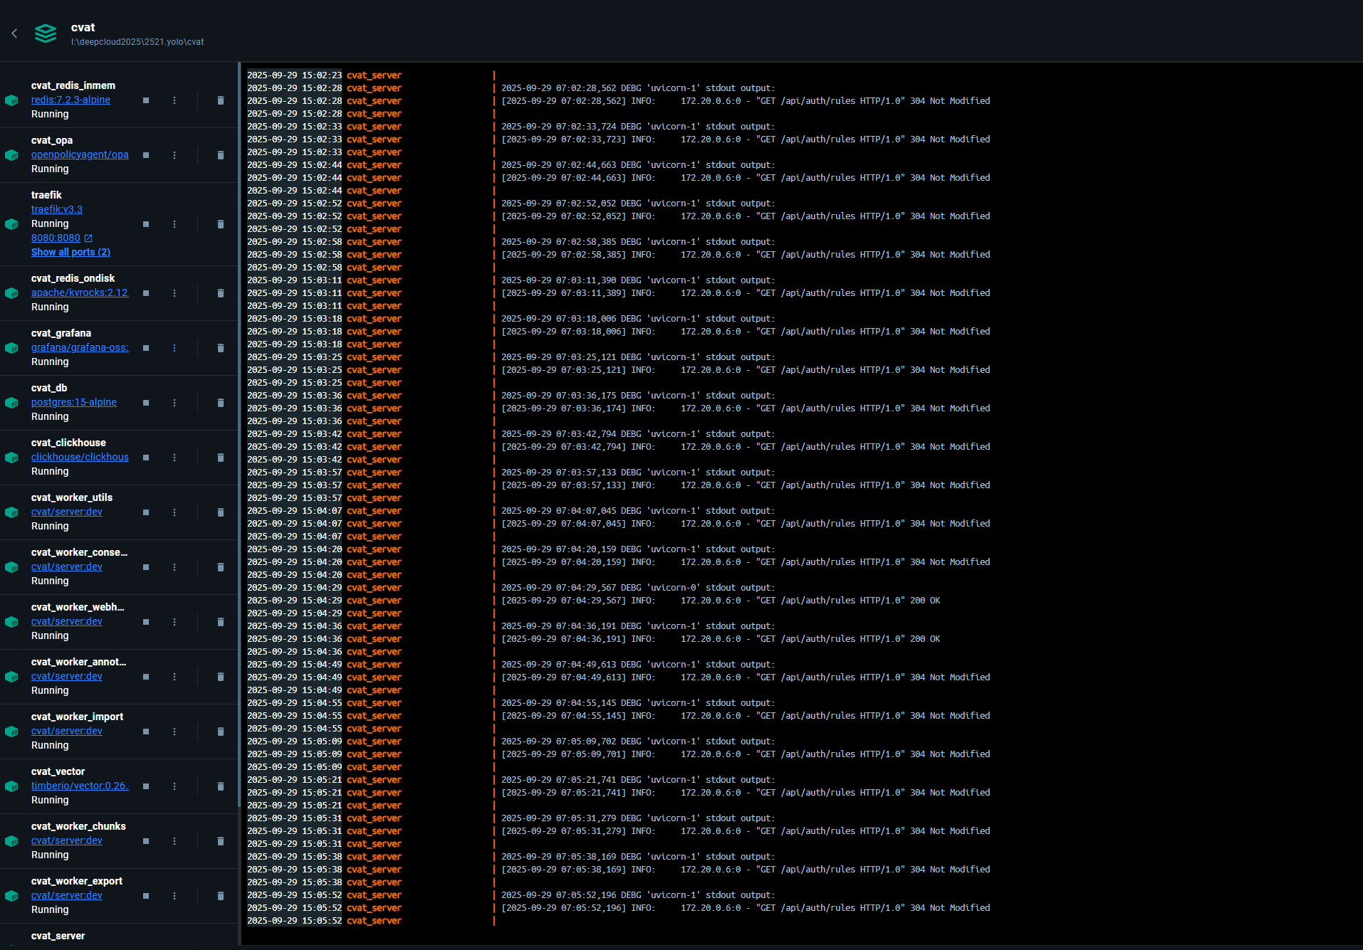The width and height of the screenshot is (1363, 950).
Task: Stop the cvat_vector container
Action: (146, 786)
